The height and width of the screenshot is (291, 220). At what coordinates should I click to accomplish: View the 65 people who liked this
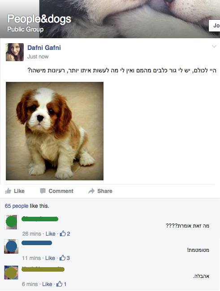[x=17, y=206]
